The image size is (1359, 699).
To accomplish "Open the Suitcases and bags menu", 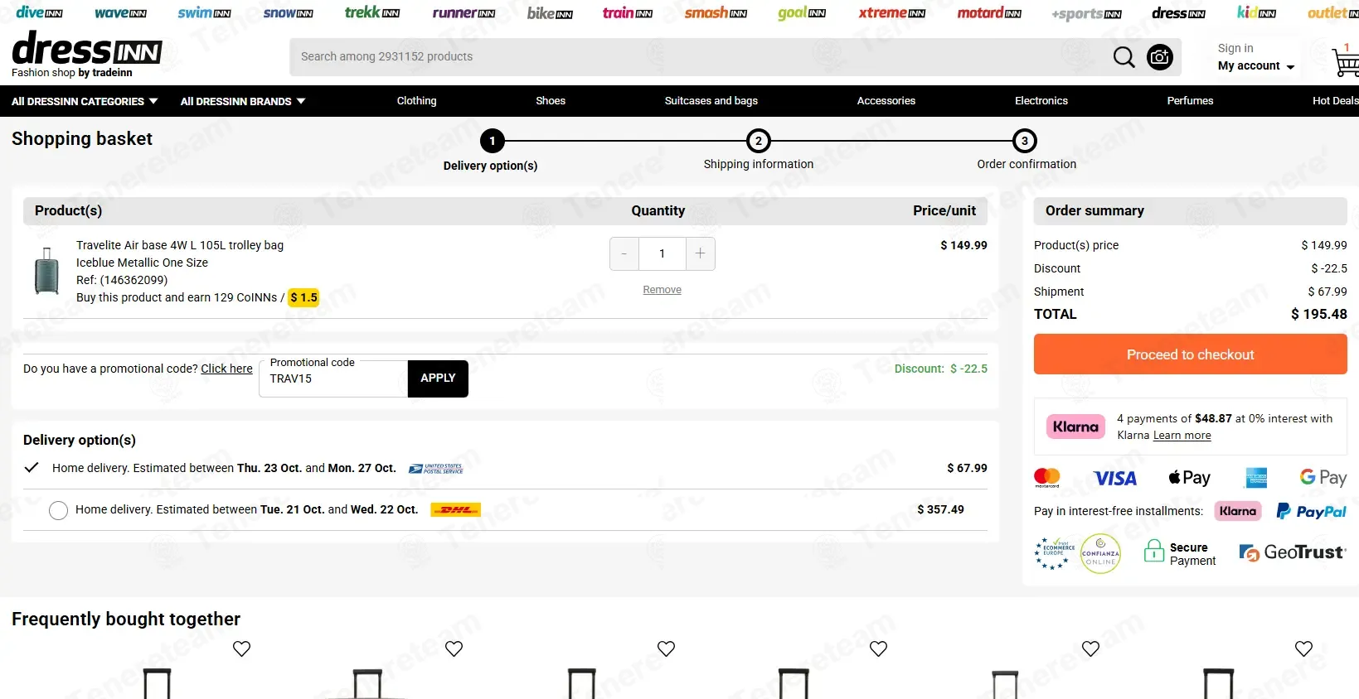I will [x=711, y=101].
